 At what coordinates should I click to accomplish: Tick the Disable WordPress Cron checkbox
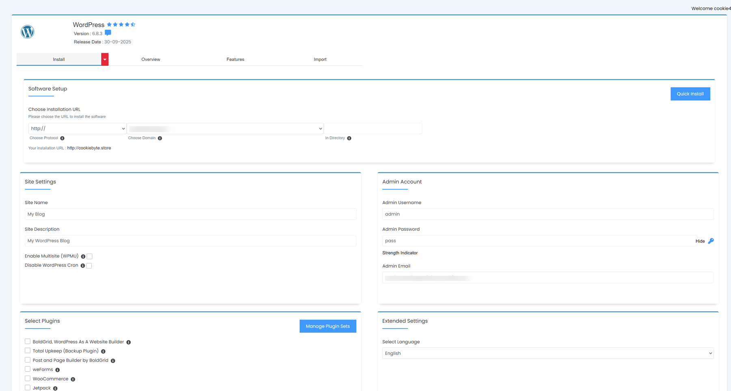[89, 266]
